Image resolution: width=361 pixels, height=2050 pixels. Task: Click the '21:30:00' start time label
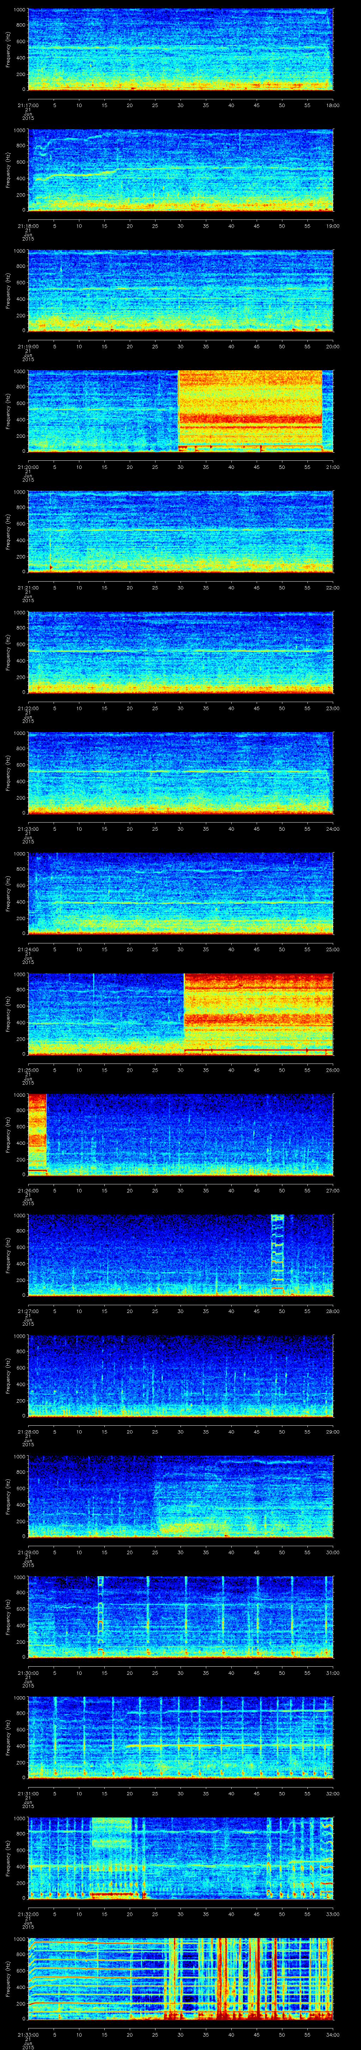(28, 1672)
